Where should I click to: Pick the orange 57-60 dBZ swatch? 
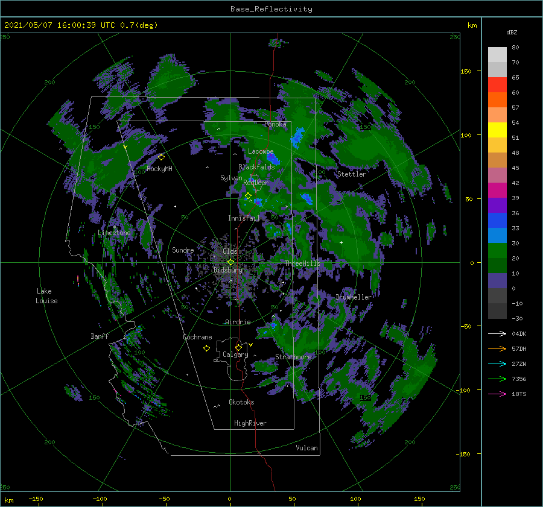(x=497, y=100)
